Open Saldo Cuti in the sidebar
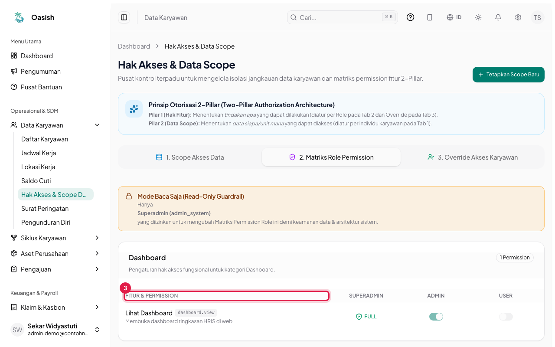The height and width of the screenshot is (347, 555). [x=55, y=181]
